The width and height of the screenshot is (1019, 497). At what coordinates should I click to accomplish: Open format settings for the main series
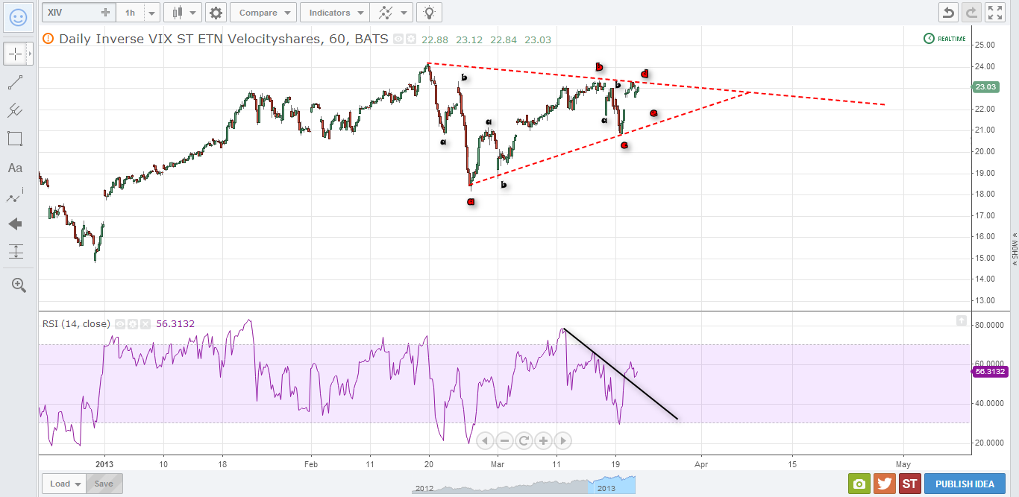(410, 39)
